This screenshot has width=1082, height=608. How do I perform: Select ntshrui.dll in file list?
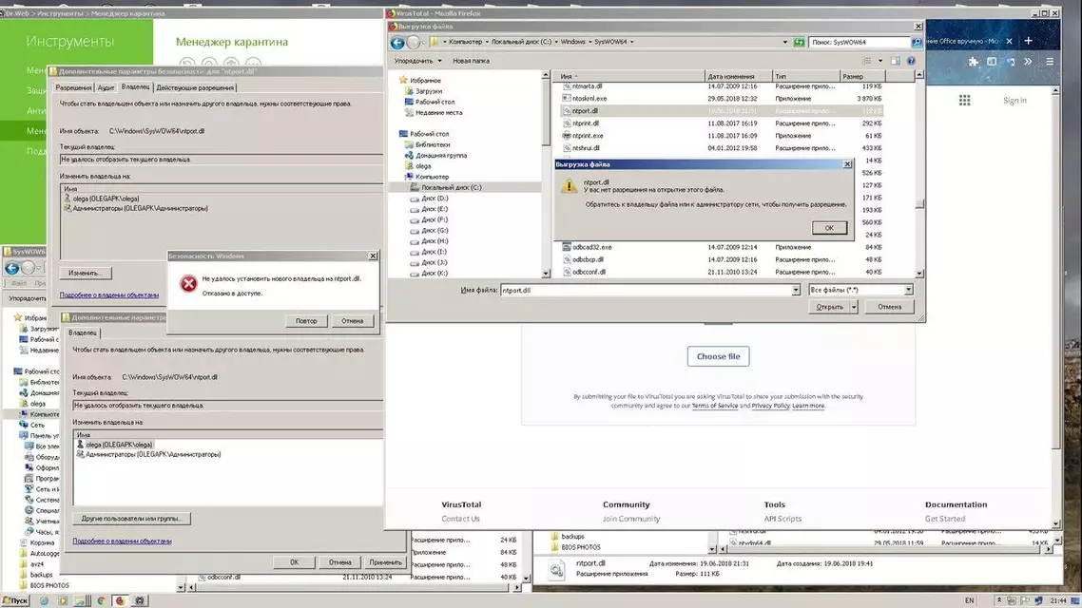tap(585, 148)
